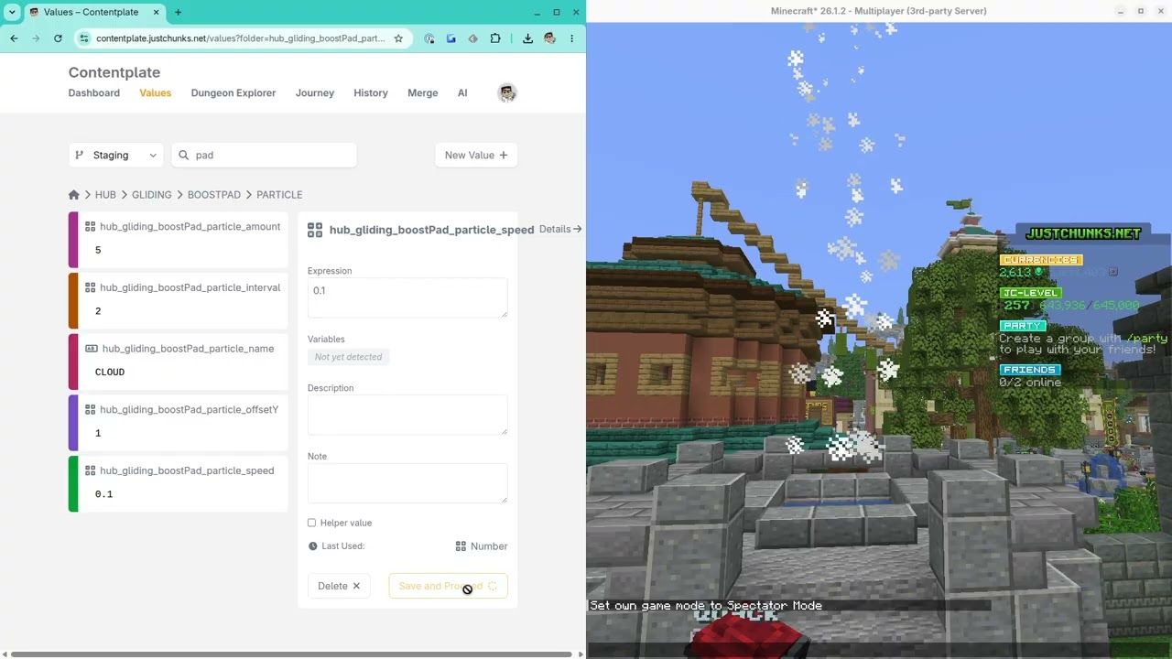The image size is (1172, 659).
Task: Click the grid icon beside the Number type label
Action: point(461,546)
